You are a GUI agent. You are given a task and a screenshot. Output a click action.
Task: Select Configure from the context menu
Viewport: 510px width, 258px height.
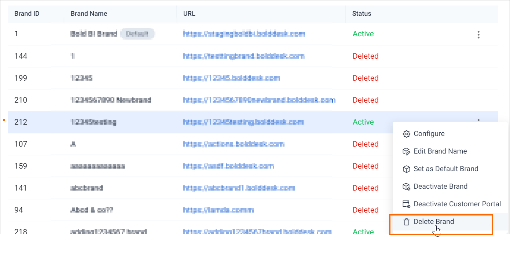pyautogui.click(x=450, y=134)
